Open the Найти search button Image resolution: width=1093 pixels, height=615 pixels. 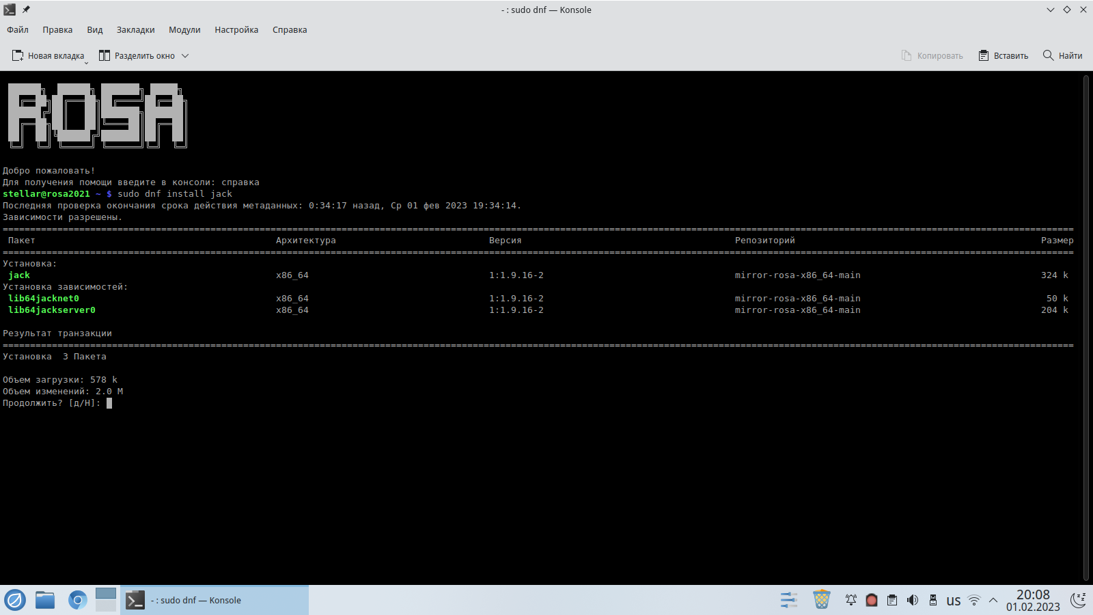(1062, 55)
